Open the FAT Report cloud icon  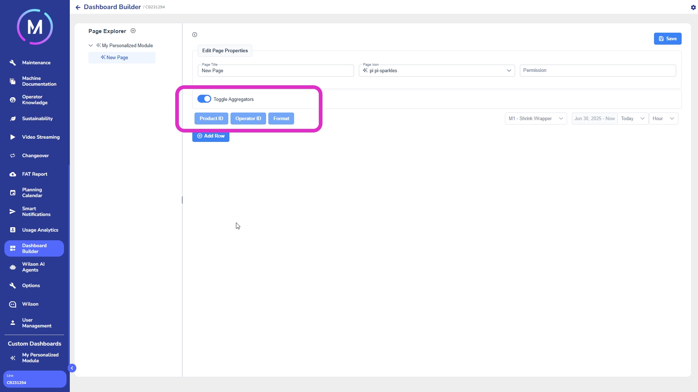[x=13, y=174]
